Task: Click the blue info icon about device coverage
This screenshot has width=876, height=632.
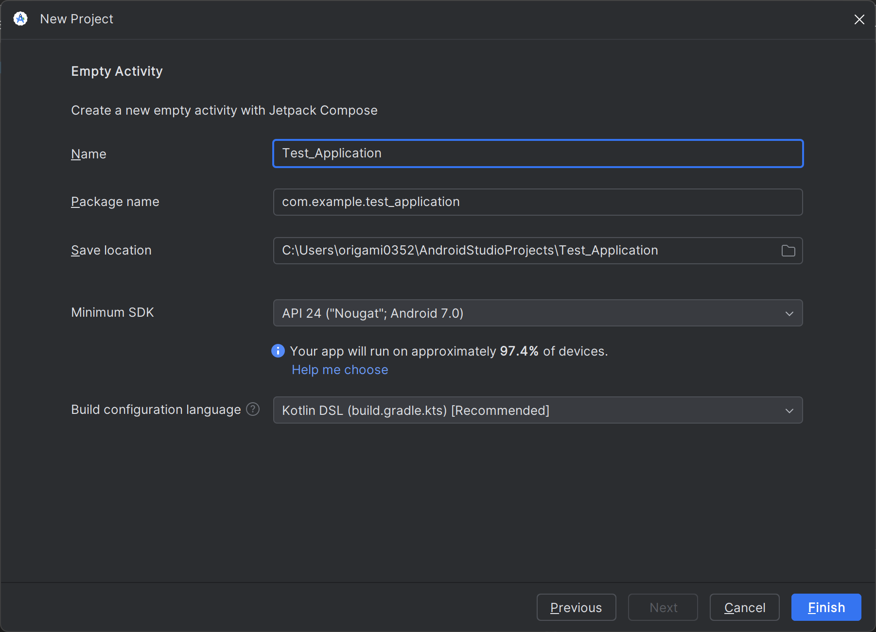Action: [x=278, y=351]
